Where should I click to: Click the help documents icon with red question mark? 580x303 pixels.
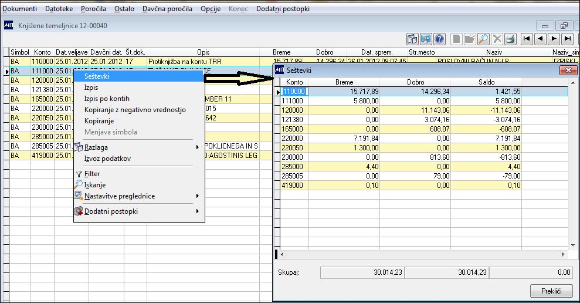pyautogui.click(x=412, y=39)
